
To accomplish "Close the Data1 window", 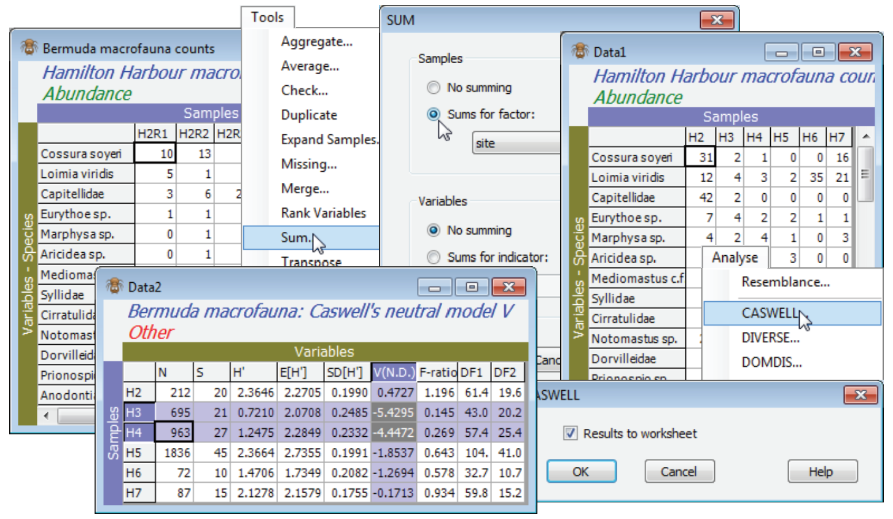I will coord(854,53).
